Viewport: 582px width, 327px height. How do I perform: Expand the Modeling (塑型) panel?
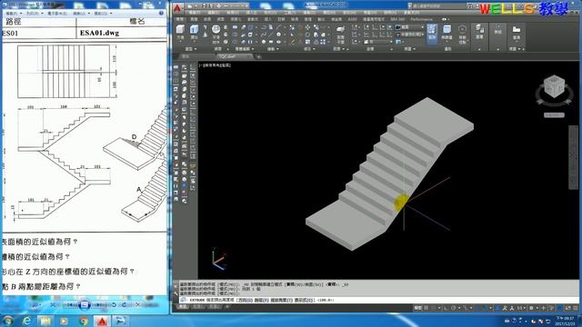[191, 49]
